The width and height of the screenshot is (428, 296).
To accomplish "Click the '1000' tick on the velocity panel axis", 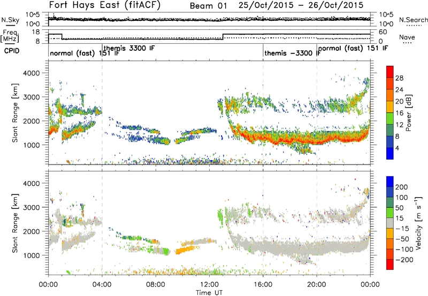I will 31,255.
